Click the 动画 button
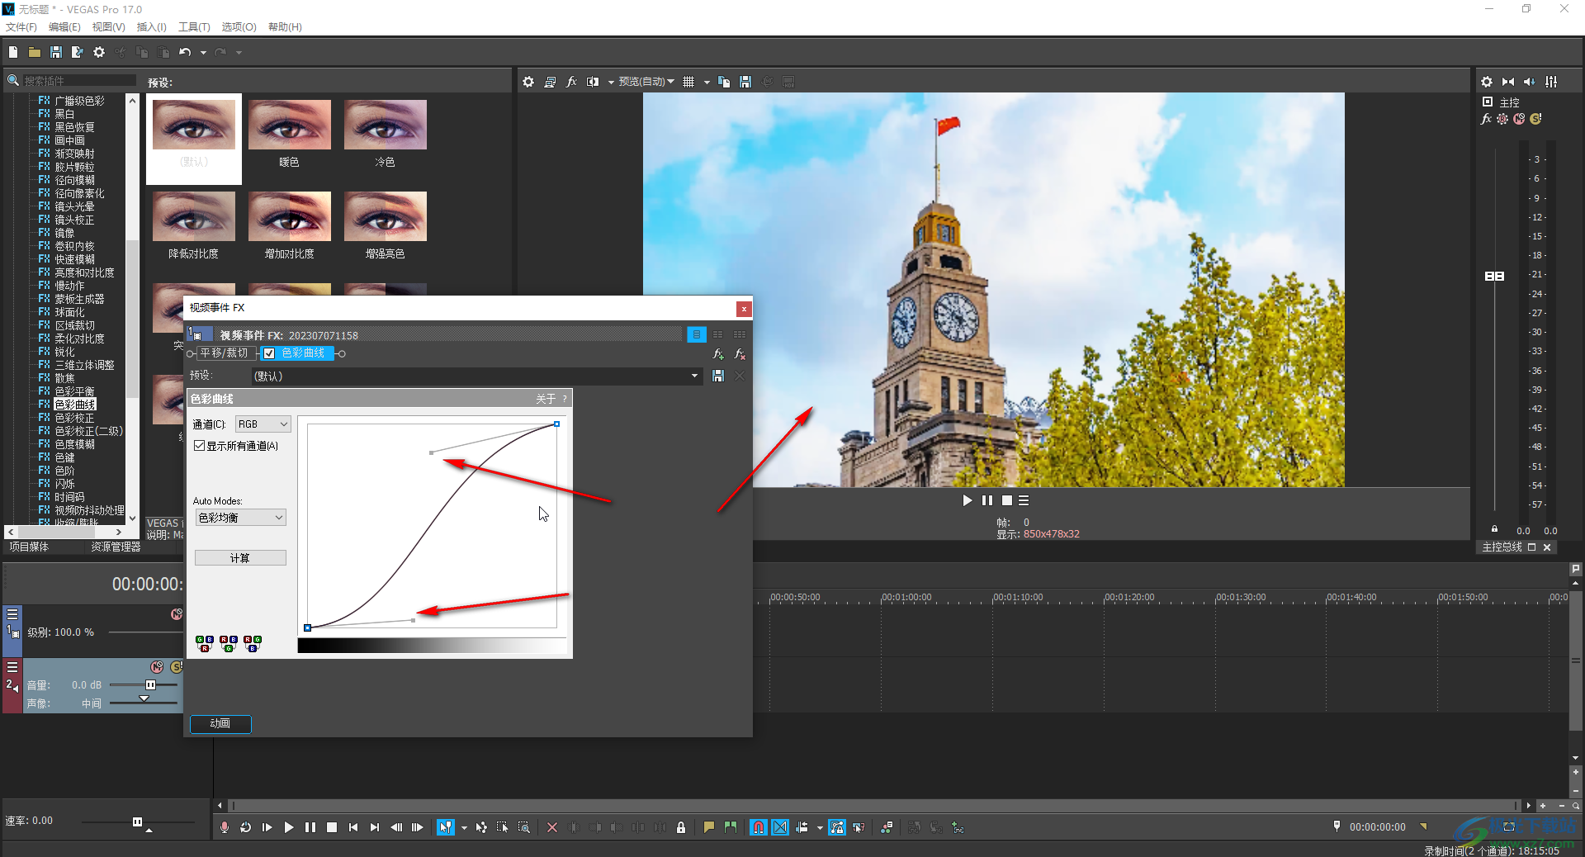The width and height of the screenshot is (1585, 857). (x=220, y=723)
